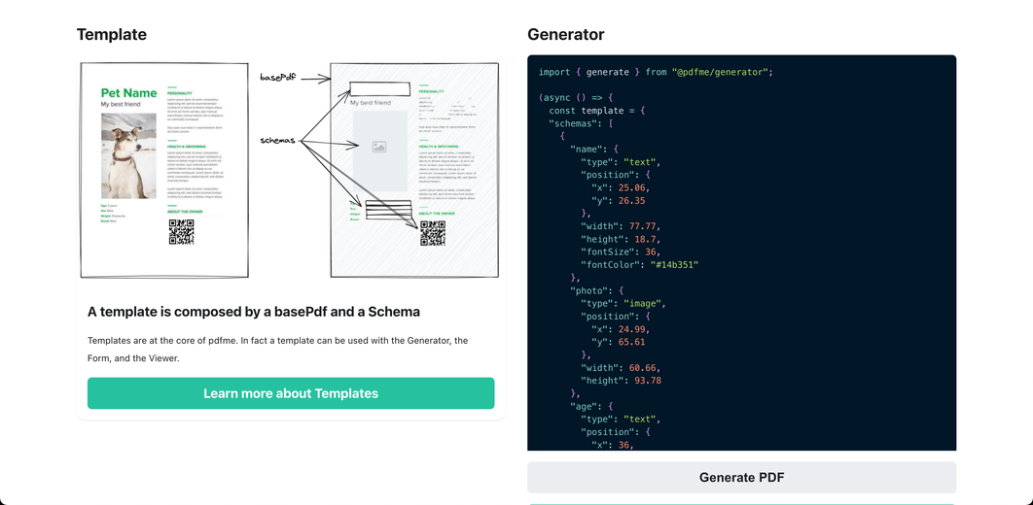Click the "photo": { code line
1033x505 pixels.
tap(597, 290)
